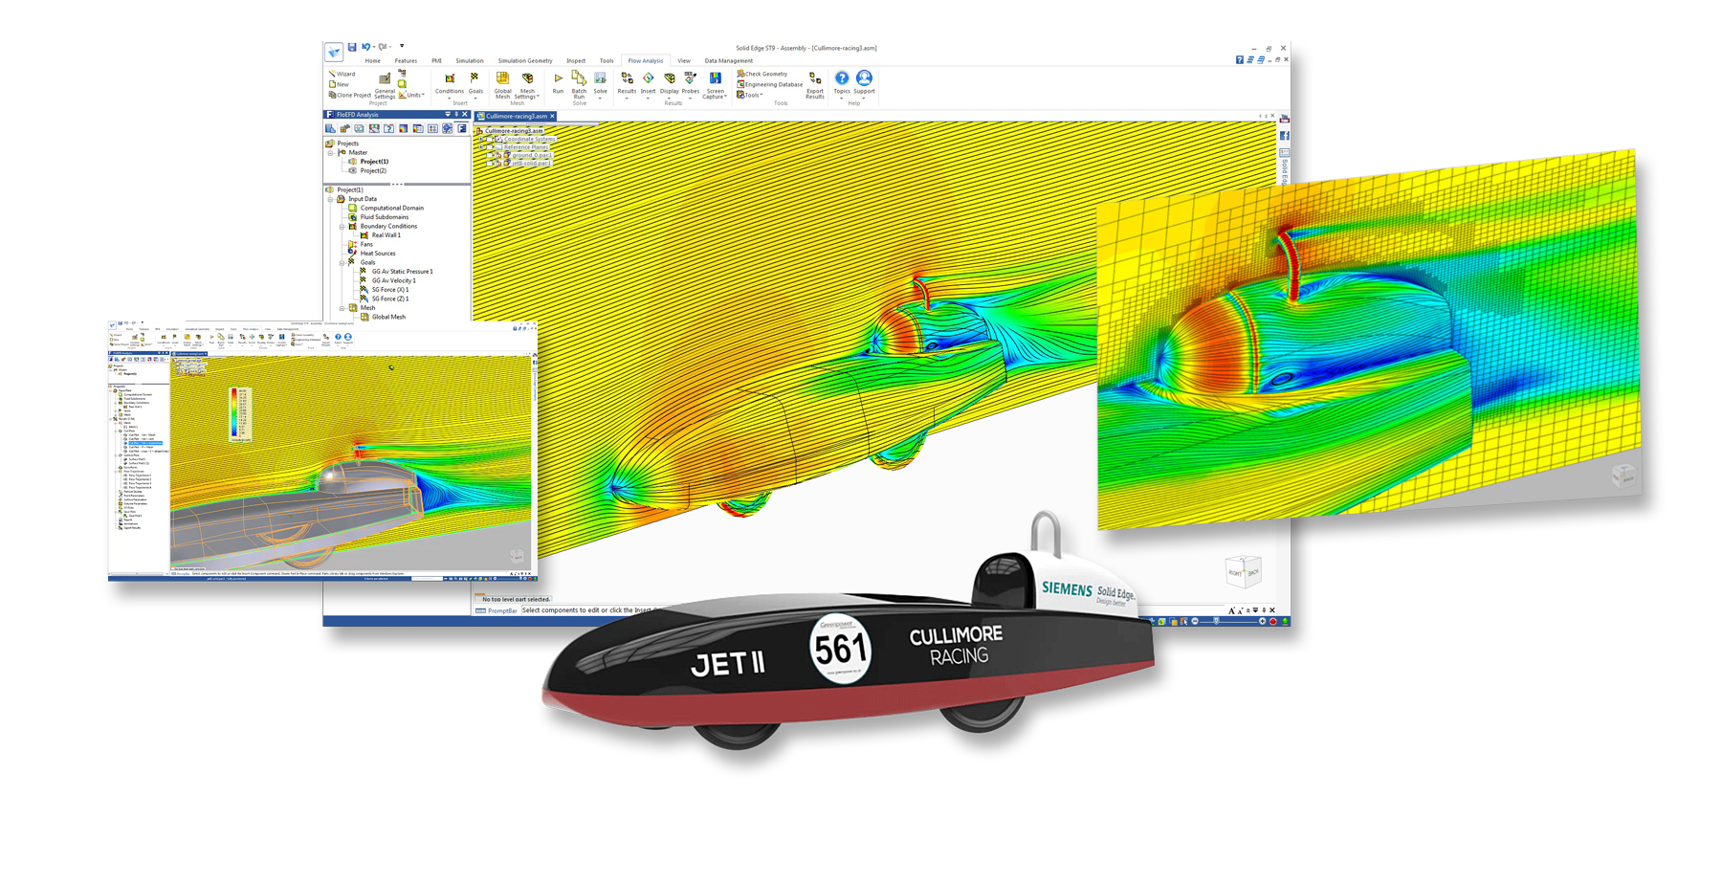Open the Conditions insert menu

450,84
